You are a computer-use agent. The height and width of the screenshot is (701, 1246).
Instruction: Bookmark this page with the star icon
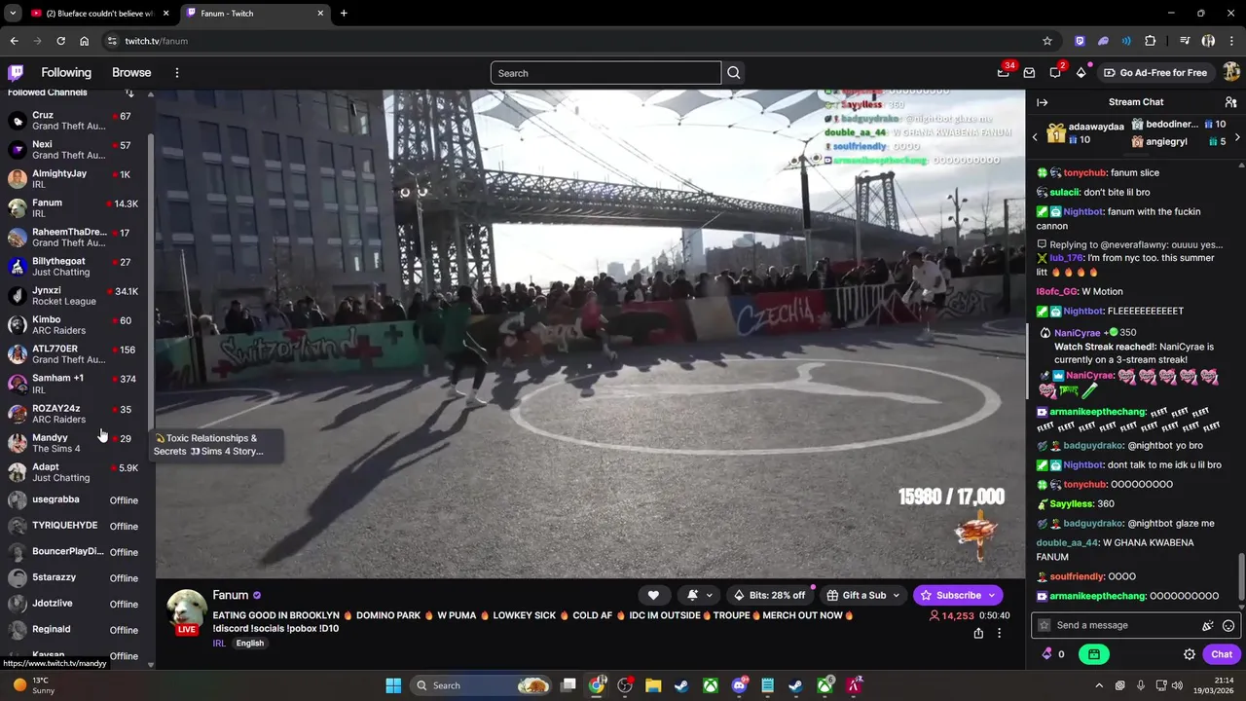pos(1047,41)
